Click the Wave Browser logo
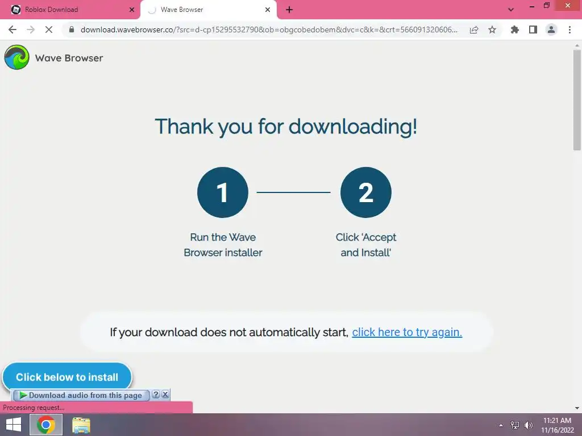 tap(16, 57)
